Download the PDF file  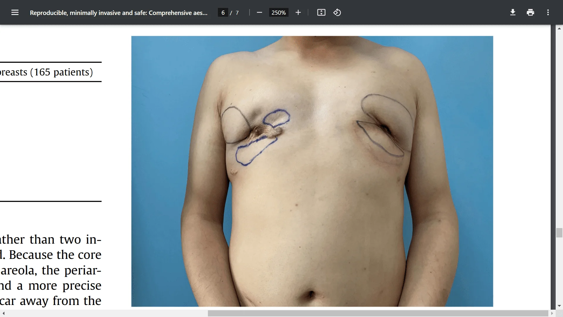[x=513, y=12]
